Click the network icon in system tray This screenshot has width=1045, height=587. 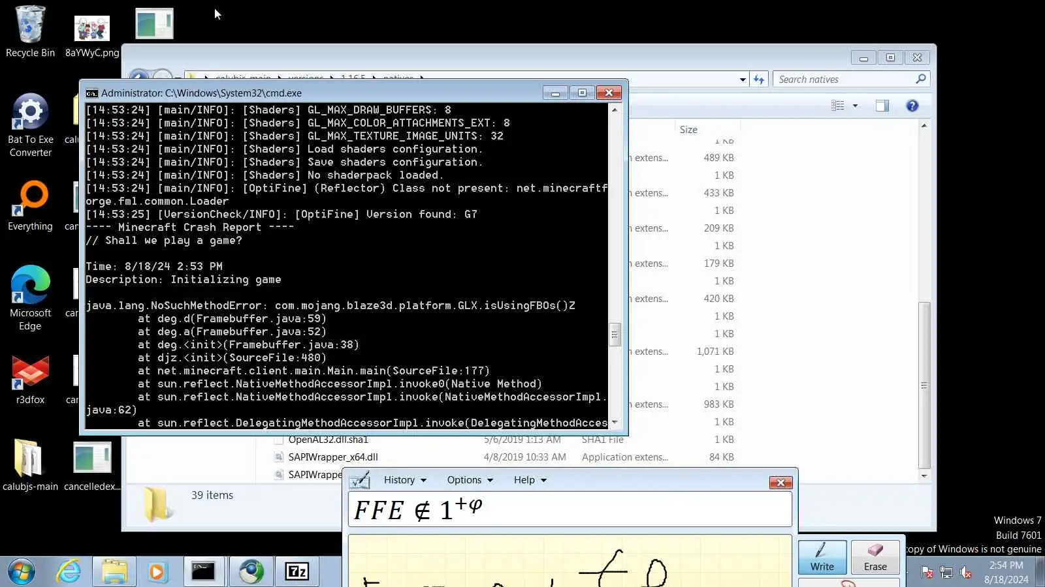tap(946, 573)
